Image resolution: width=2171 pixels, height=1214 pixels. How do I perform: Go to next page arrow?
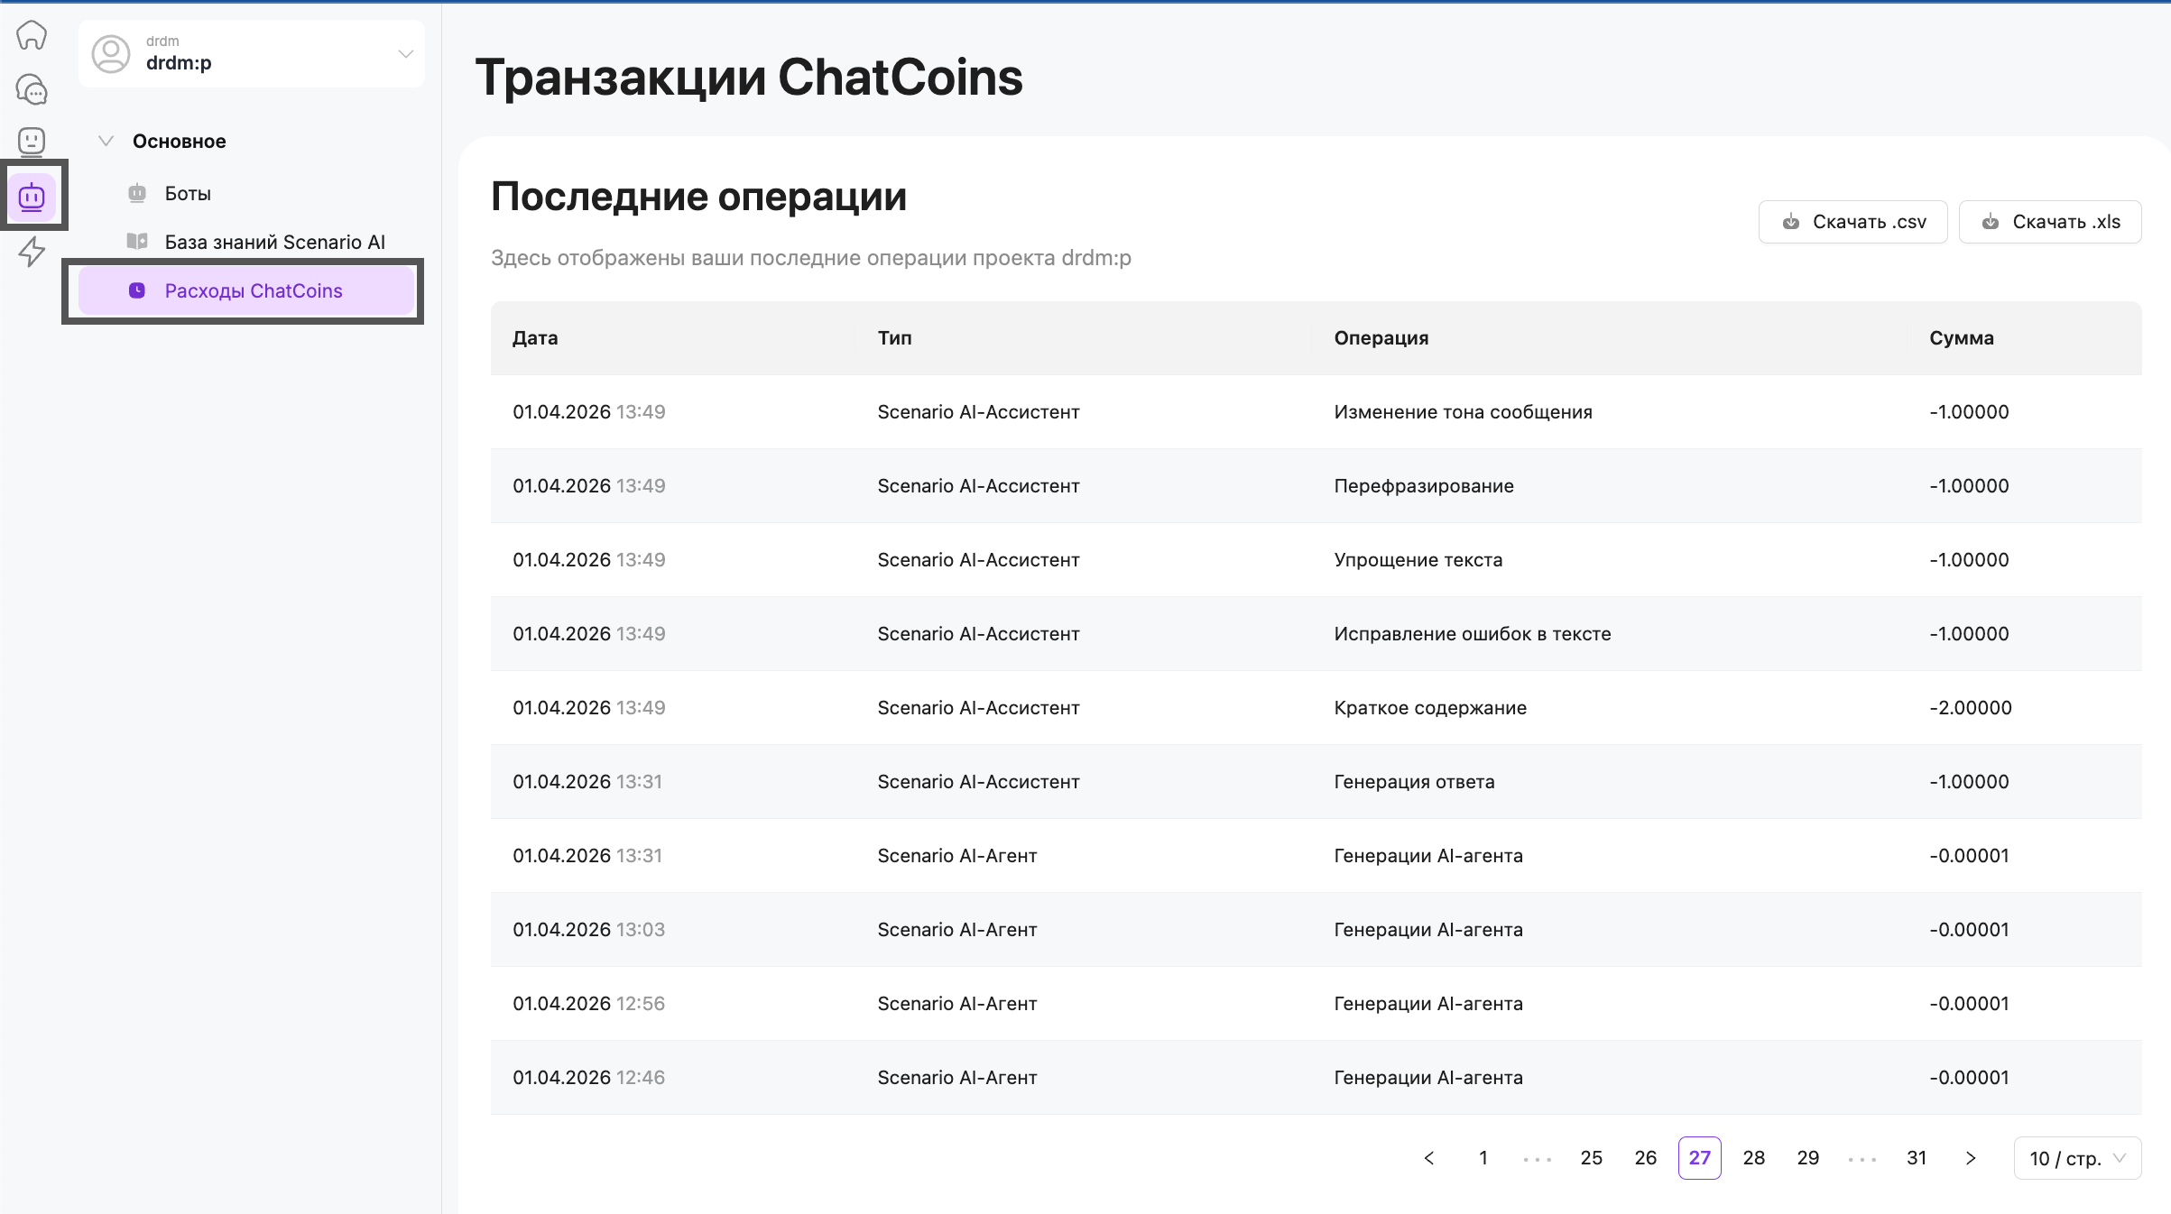click(x=1971, y=1158)
